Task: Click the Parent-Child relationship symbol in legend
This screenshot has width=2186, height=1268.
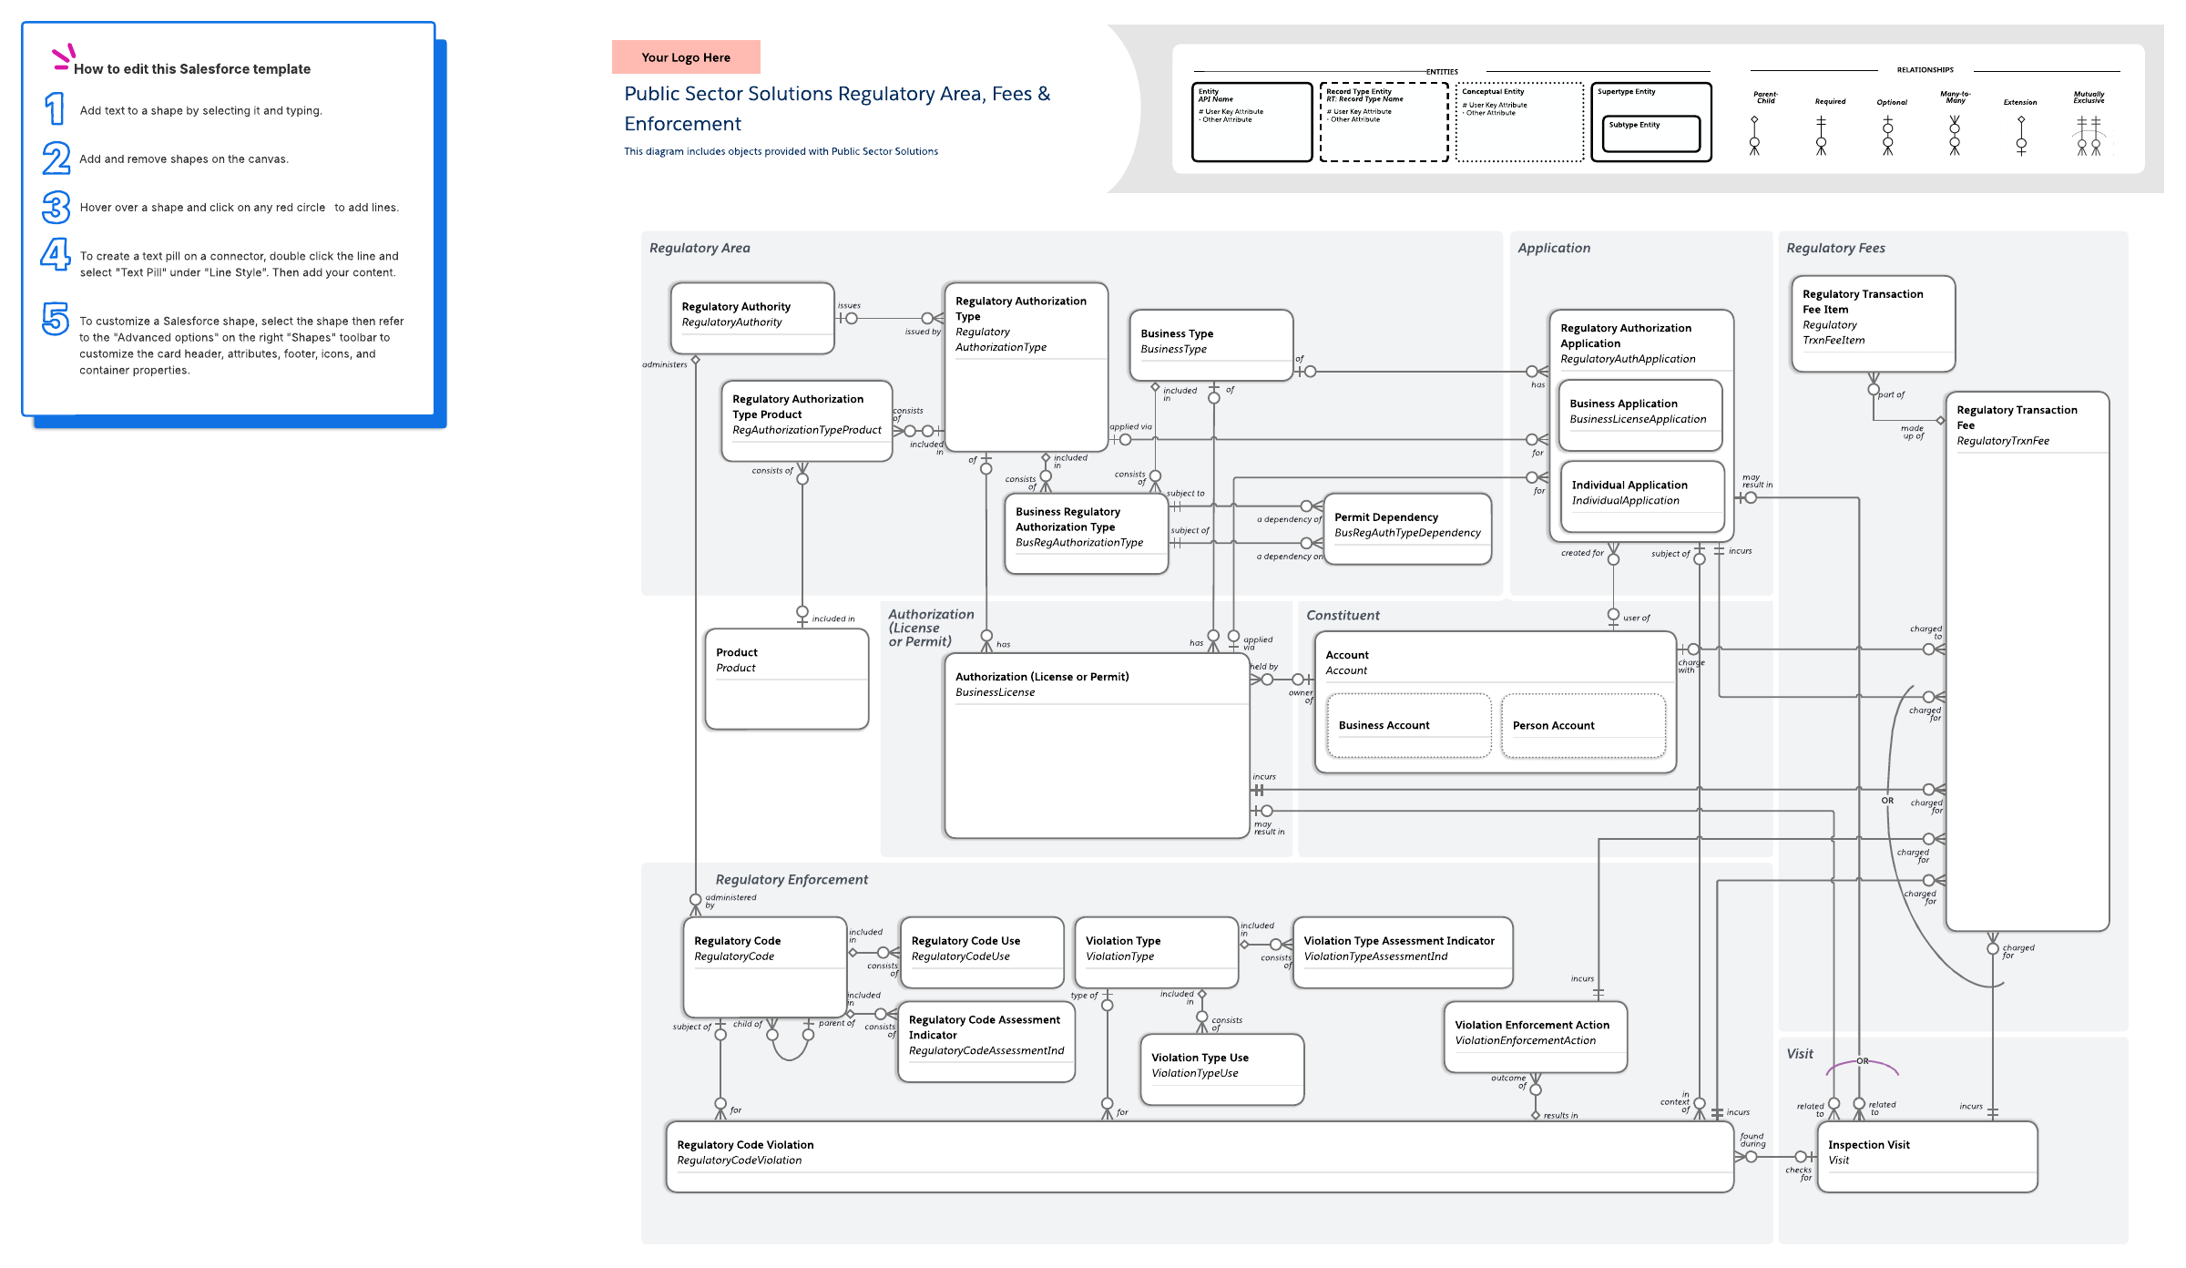Action: coord(1754,135)
